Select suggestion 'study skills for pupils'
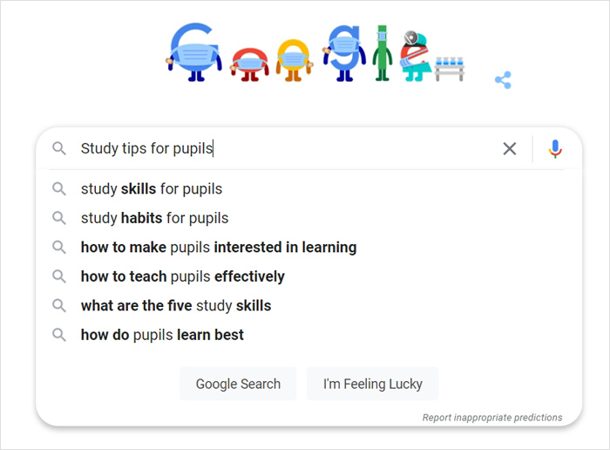The width and height of the screenshot is (610, 450). click(152, 188)
